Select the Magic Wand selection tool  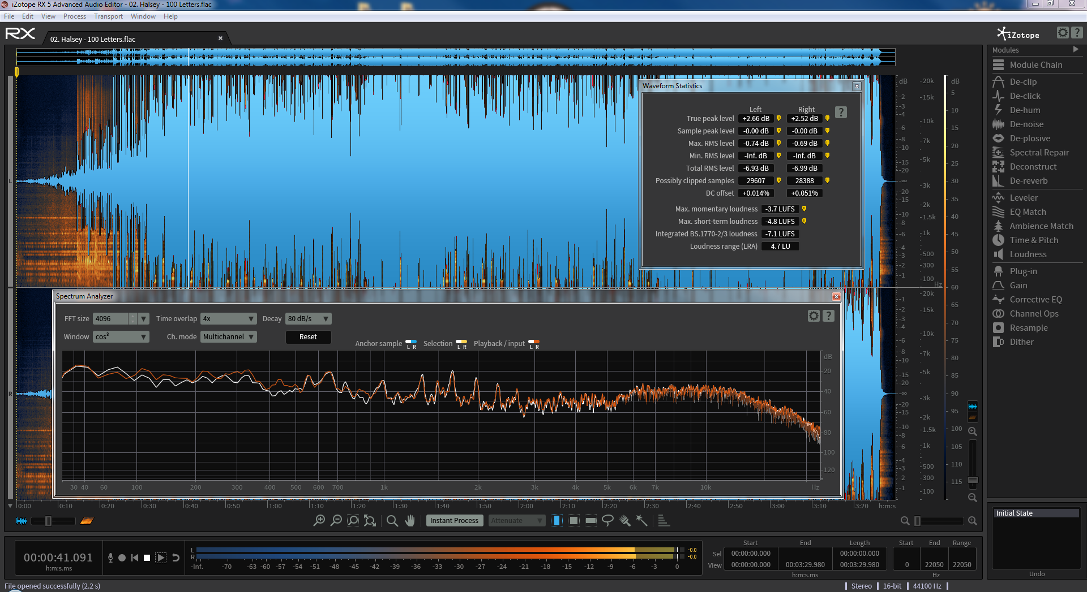click(x=641, y=521)
